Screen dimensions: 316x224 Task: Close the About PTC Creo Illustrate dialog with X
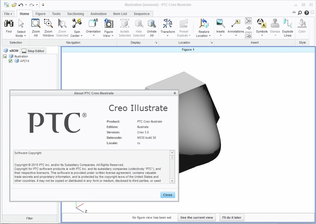coord(175,93)
